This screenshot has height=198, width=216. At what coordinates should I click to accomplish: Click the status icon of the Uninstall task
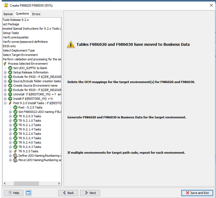pyautogui.click(x=10, y=94)
